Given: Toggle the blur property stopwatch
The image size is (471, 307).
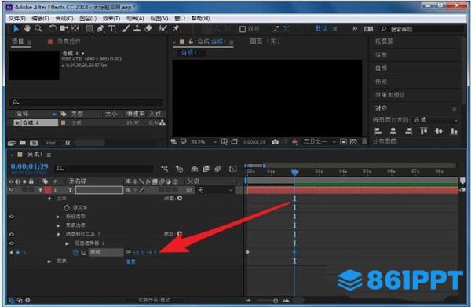Looking at the screenshot, I should click(75, 252).
